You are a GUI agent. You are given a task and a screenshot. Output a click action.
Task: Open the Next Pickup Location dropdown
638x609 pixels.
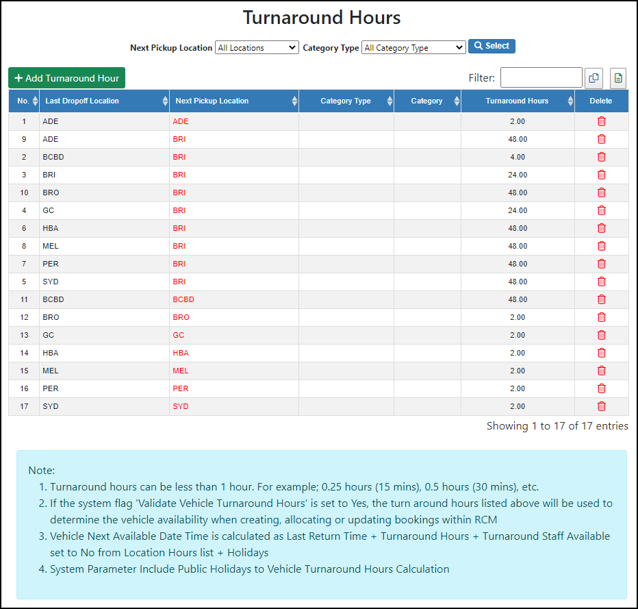pos(257,48)
